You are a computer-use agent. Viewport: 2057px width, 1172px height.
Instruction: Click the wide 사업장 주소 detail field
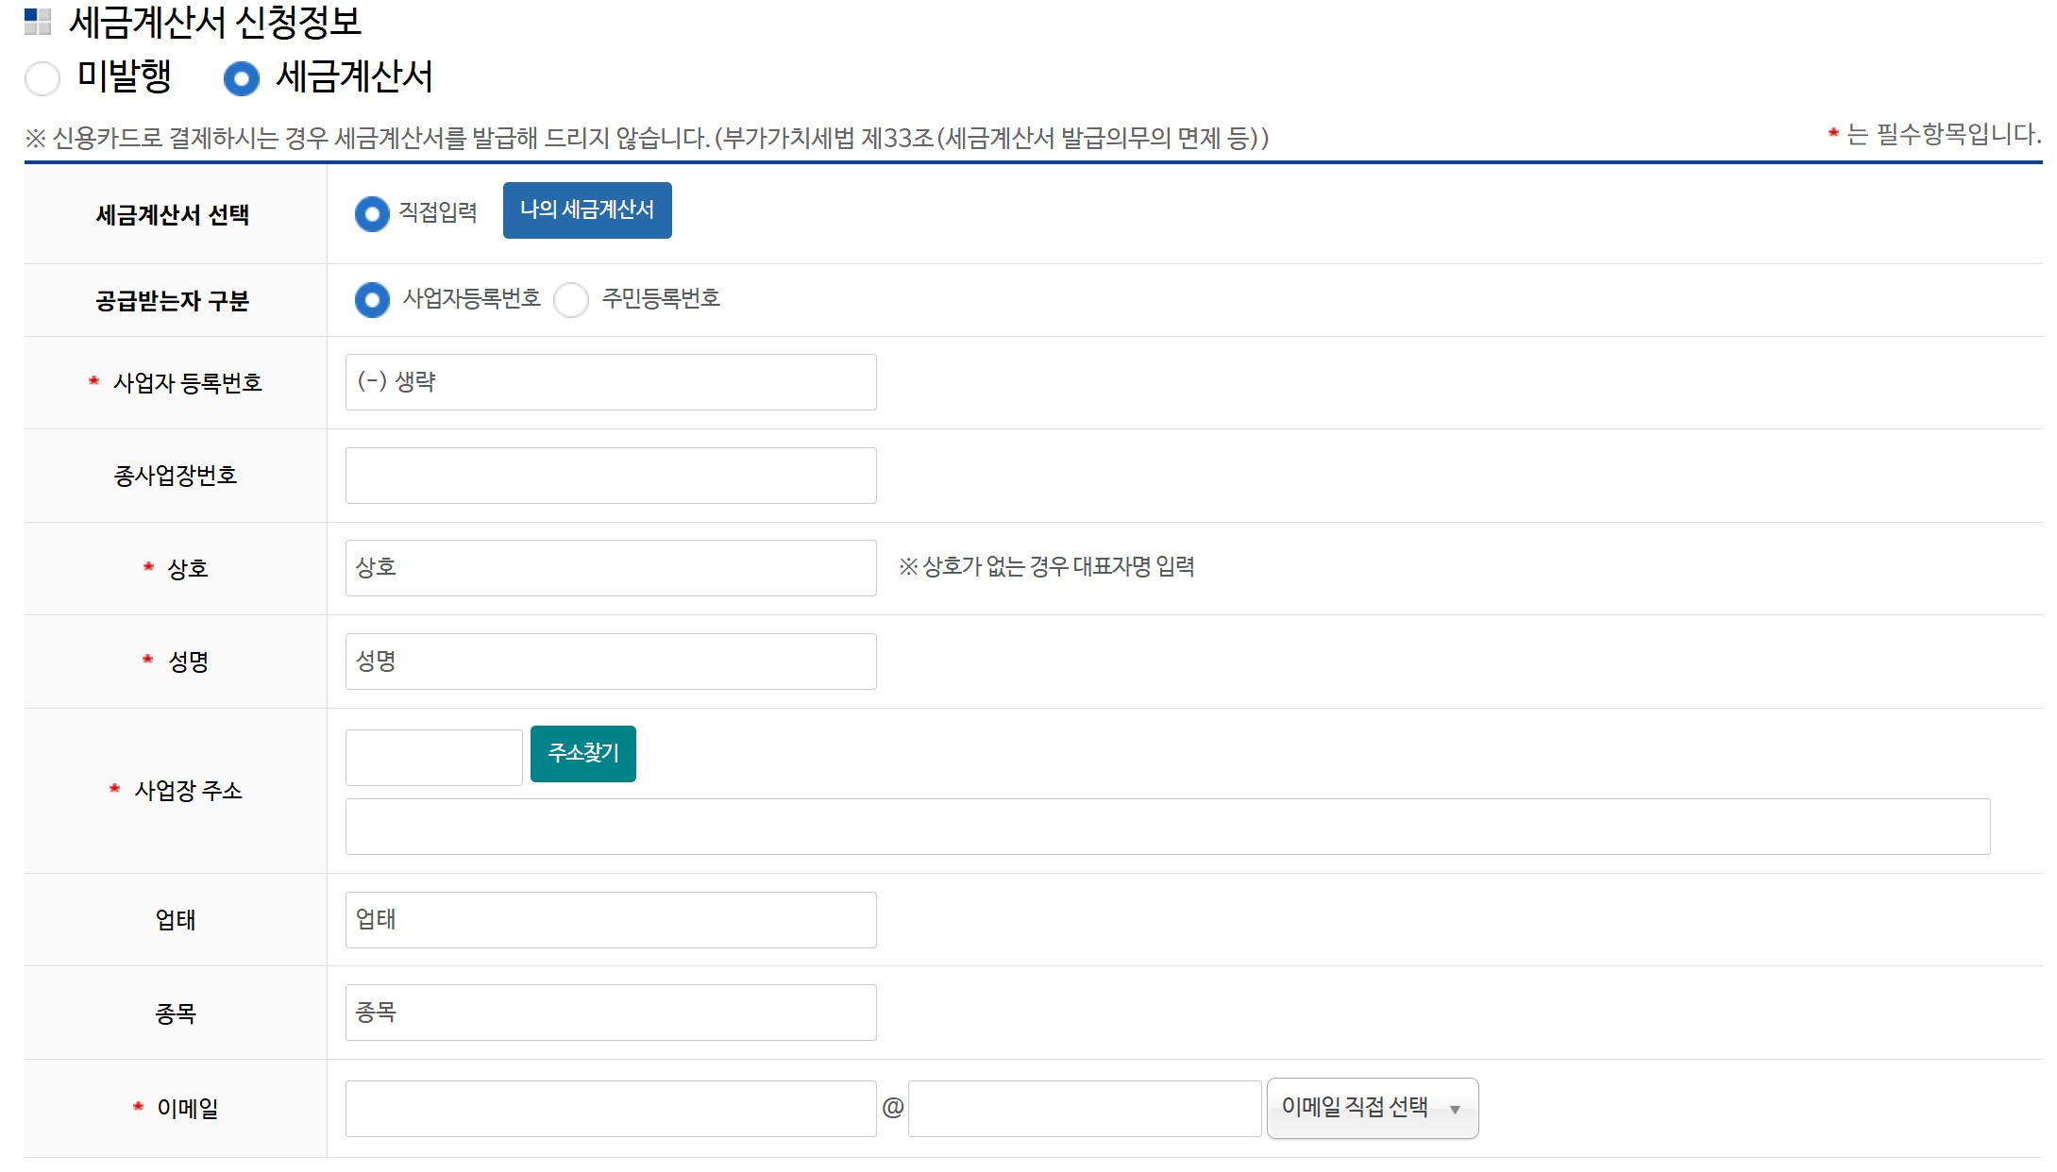1167,827
